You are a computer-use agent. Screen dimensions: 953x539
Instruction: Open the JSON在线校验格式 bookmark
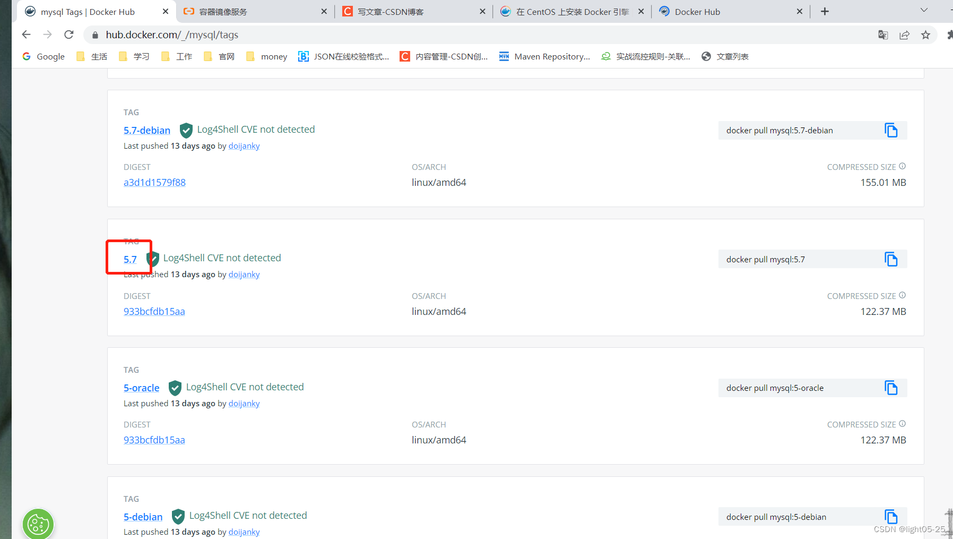344,56
